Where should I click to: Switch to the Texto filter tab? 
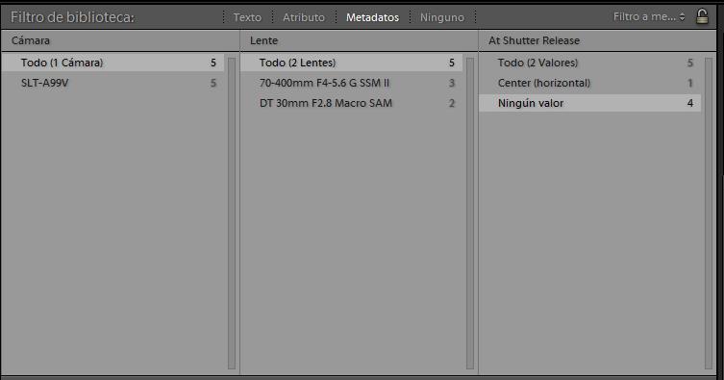point(247,17)
